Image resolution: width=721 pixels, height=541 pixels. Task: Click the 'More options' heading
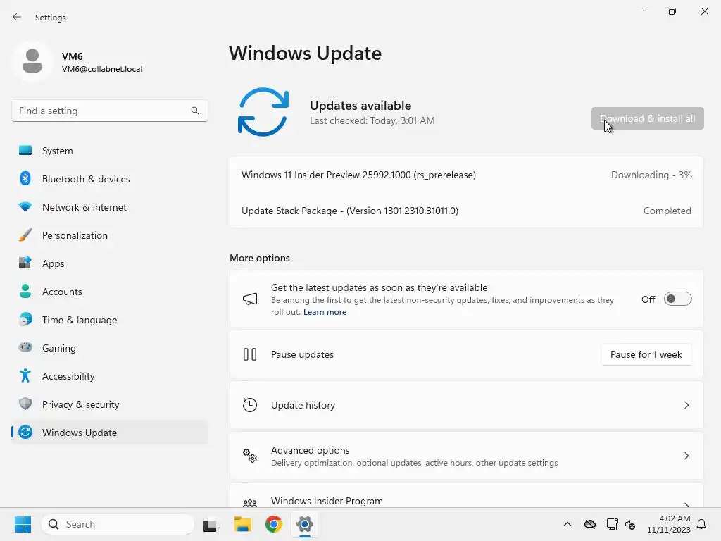click(260, 258)
